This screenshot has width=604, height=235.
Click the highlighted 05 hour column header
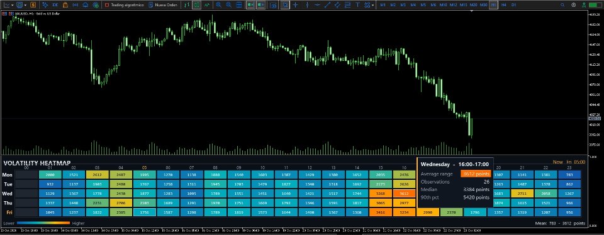pos(144,167)
